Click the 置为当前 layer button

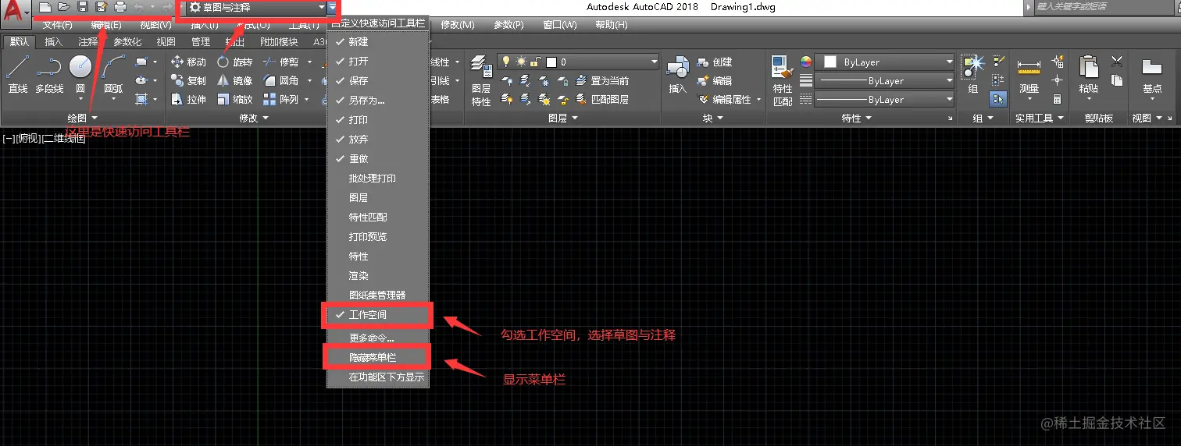602,80
